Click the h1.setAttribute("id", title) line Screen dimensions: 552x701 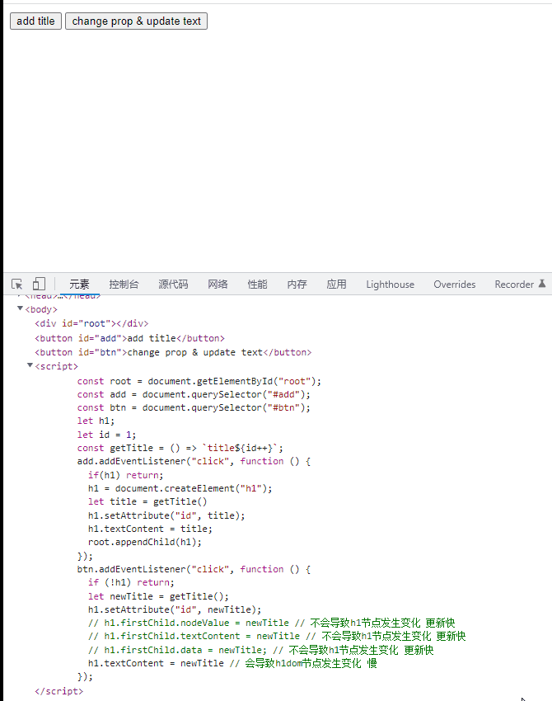click(166, 515)
